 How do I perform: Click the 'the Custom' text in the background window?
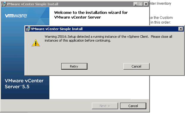point(163,18)
